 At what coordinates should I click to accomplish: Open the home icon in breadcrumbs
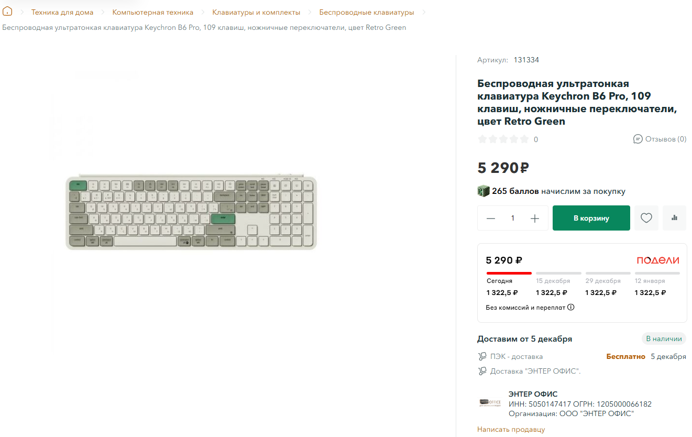tap(7, 12)
